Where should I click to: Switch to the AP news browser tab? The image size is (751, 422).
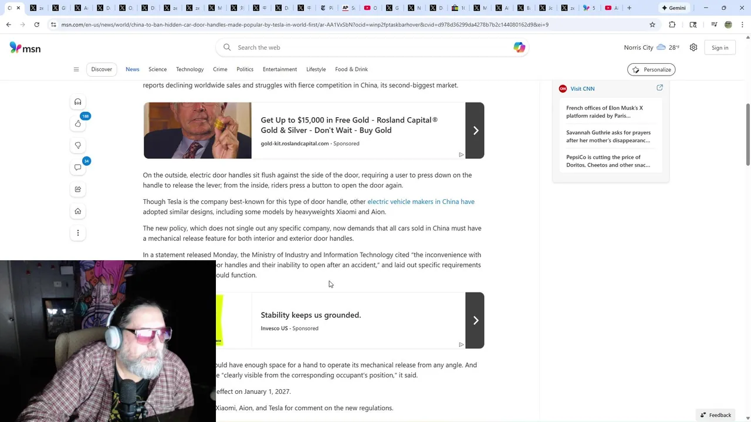pos(349,8)
